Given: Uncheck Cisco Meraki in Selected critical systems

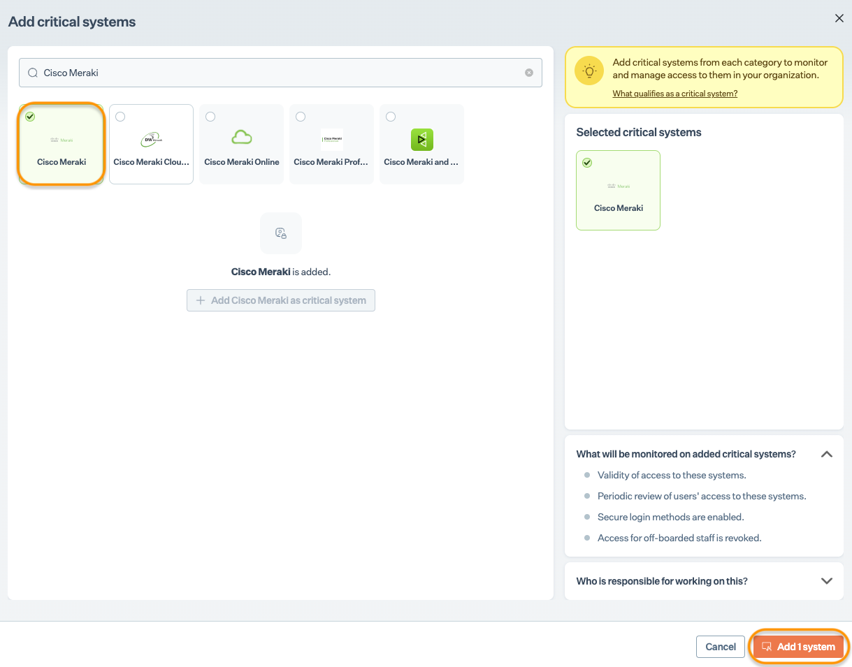Looking at the screenshot, I should [x=587, y=163].
